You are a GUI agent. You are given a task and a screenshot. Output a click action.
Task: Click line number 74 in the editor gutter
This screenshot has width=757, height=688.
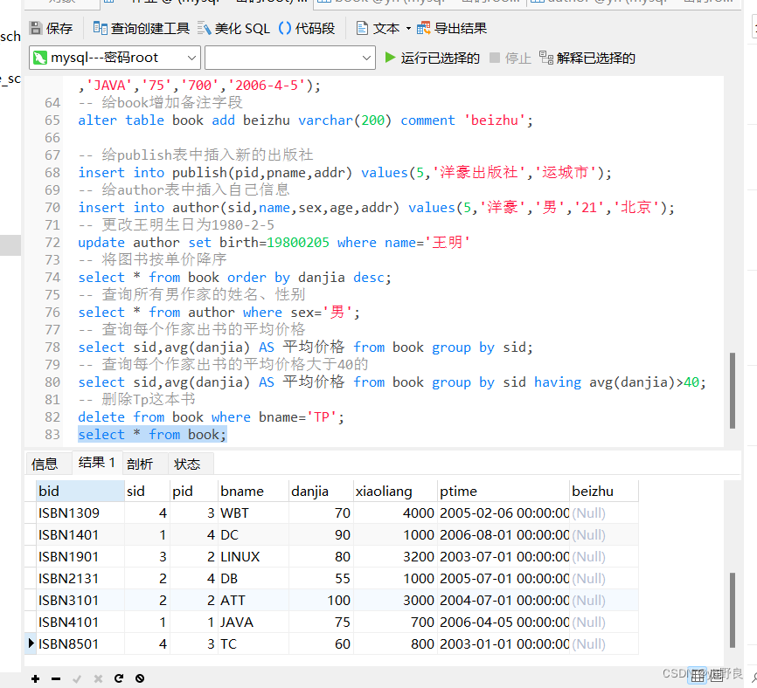(52, 278)
